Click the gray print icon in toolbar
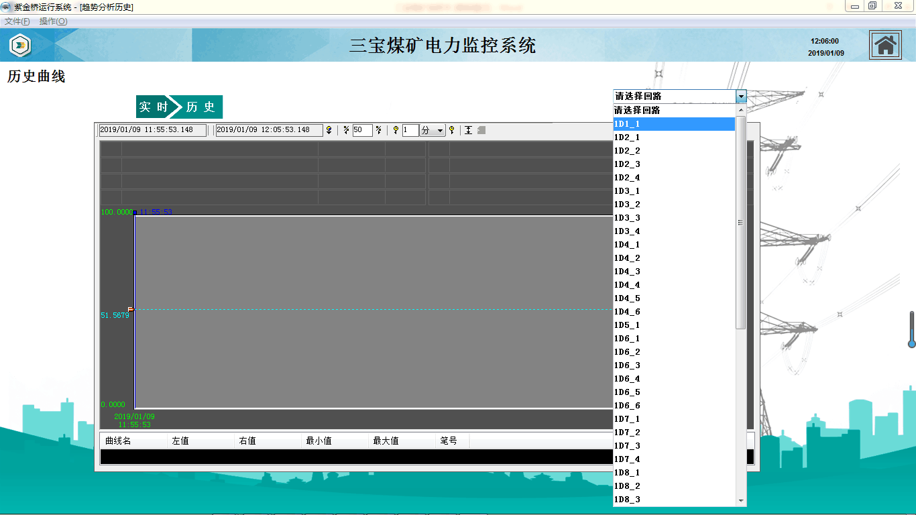916x515 pixels. pyautogui.click(x=481, y=130)
